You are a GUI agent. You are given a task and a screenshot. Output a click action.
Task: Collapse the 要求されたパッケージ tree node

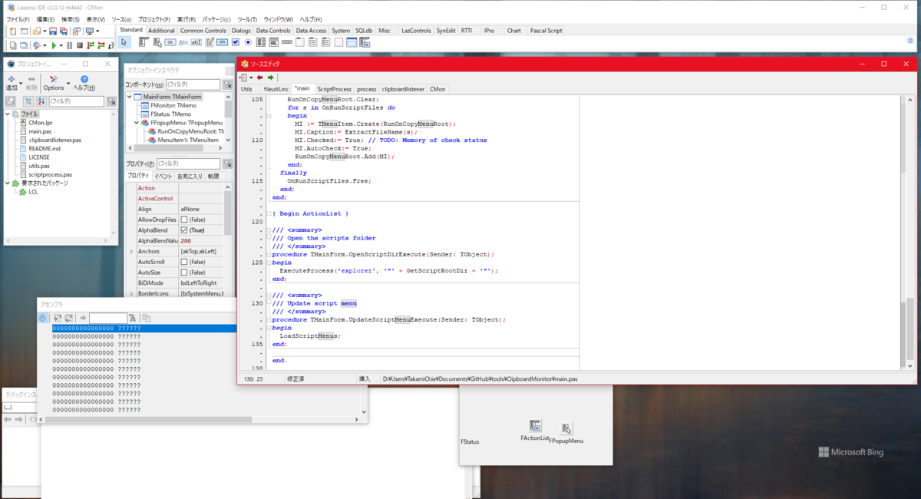[x=7, y=183]
